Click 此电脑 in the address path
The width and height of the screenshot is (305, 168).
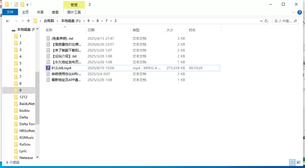(x=49, y=21)
